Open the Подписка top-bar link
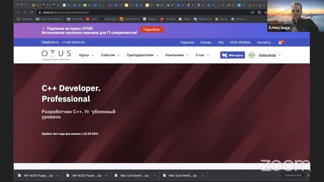The image size is (324, 182). click(187, 42)
